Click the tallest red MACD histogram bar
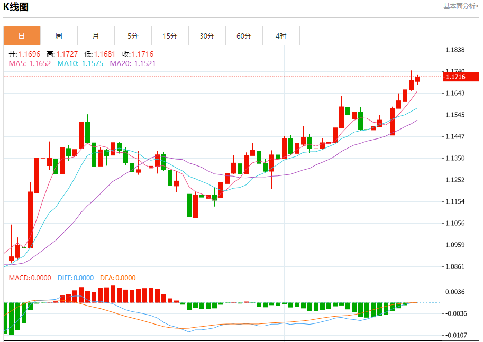 (113, 294)
